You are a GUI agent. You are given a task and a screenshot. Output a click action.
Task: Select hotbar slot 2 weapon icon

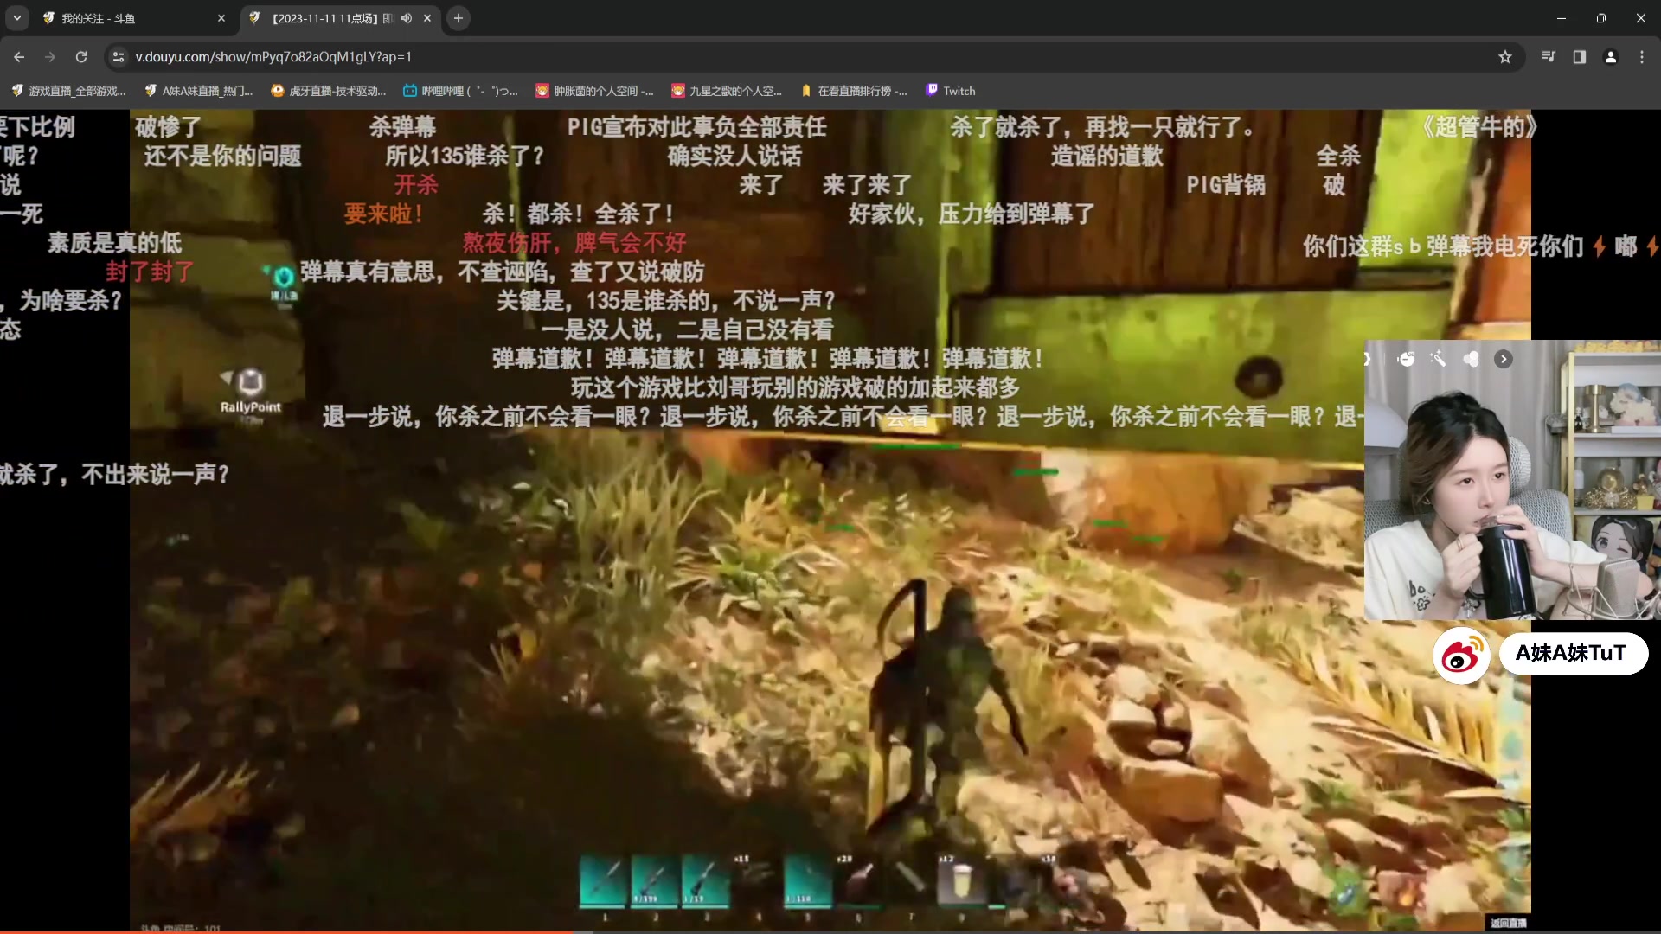point(654,881)
